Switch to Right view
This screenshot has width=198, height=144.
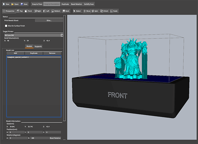[x=38, y=11]
